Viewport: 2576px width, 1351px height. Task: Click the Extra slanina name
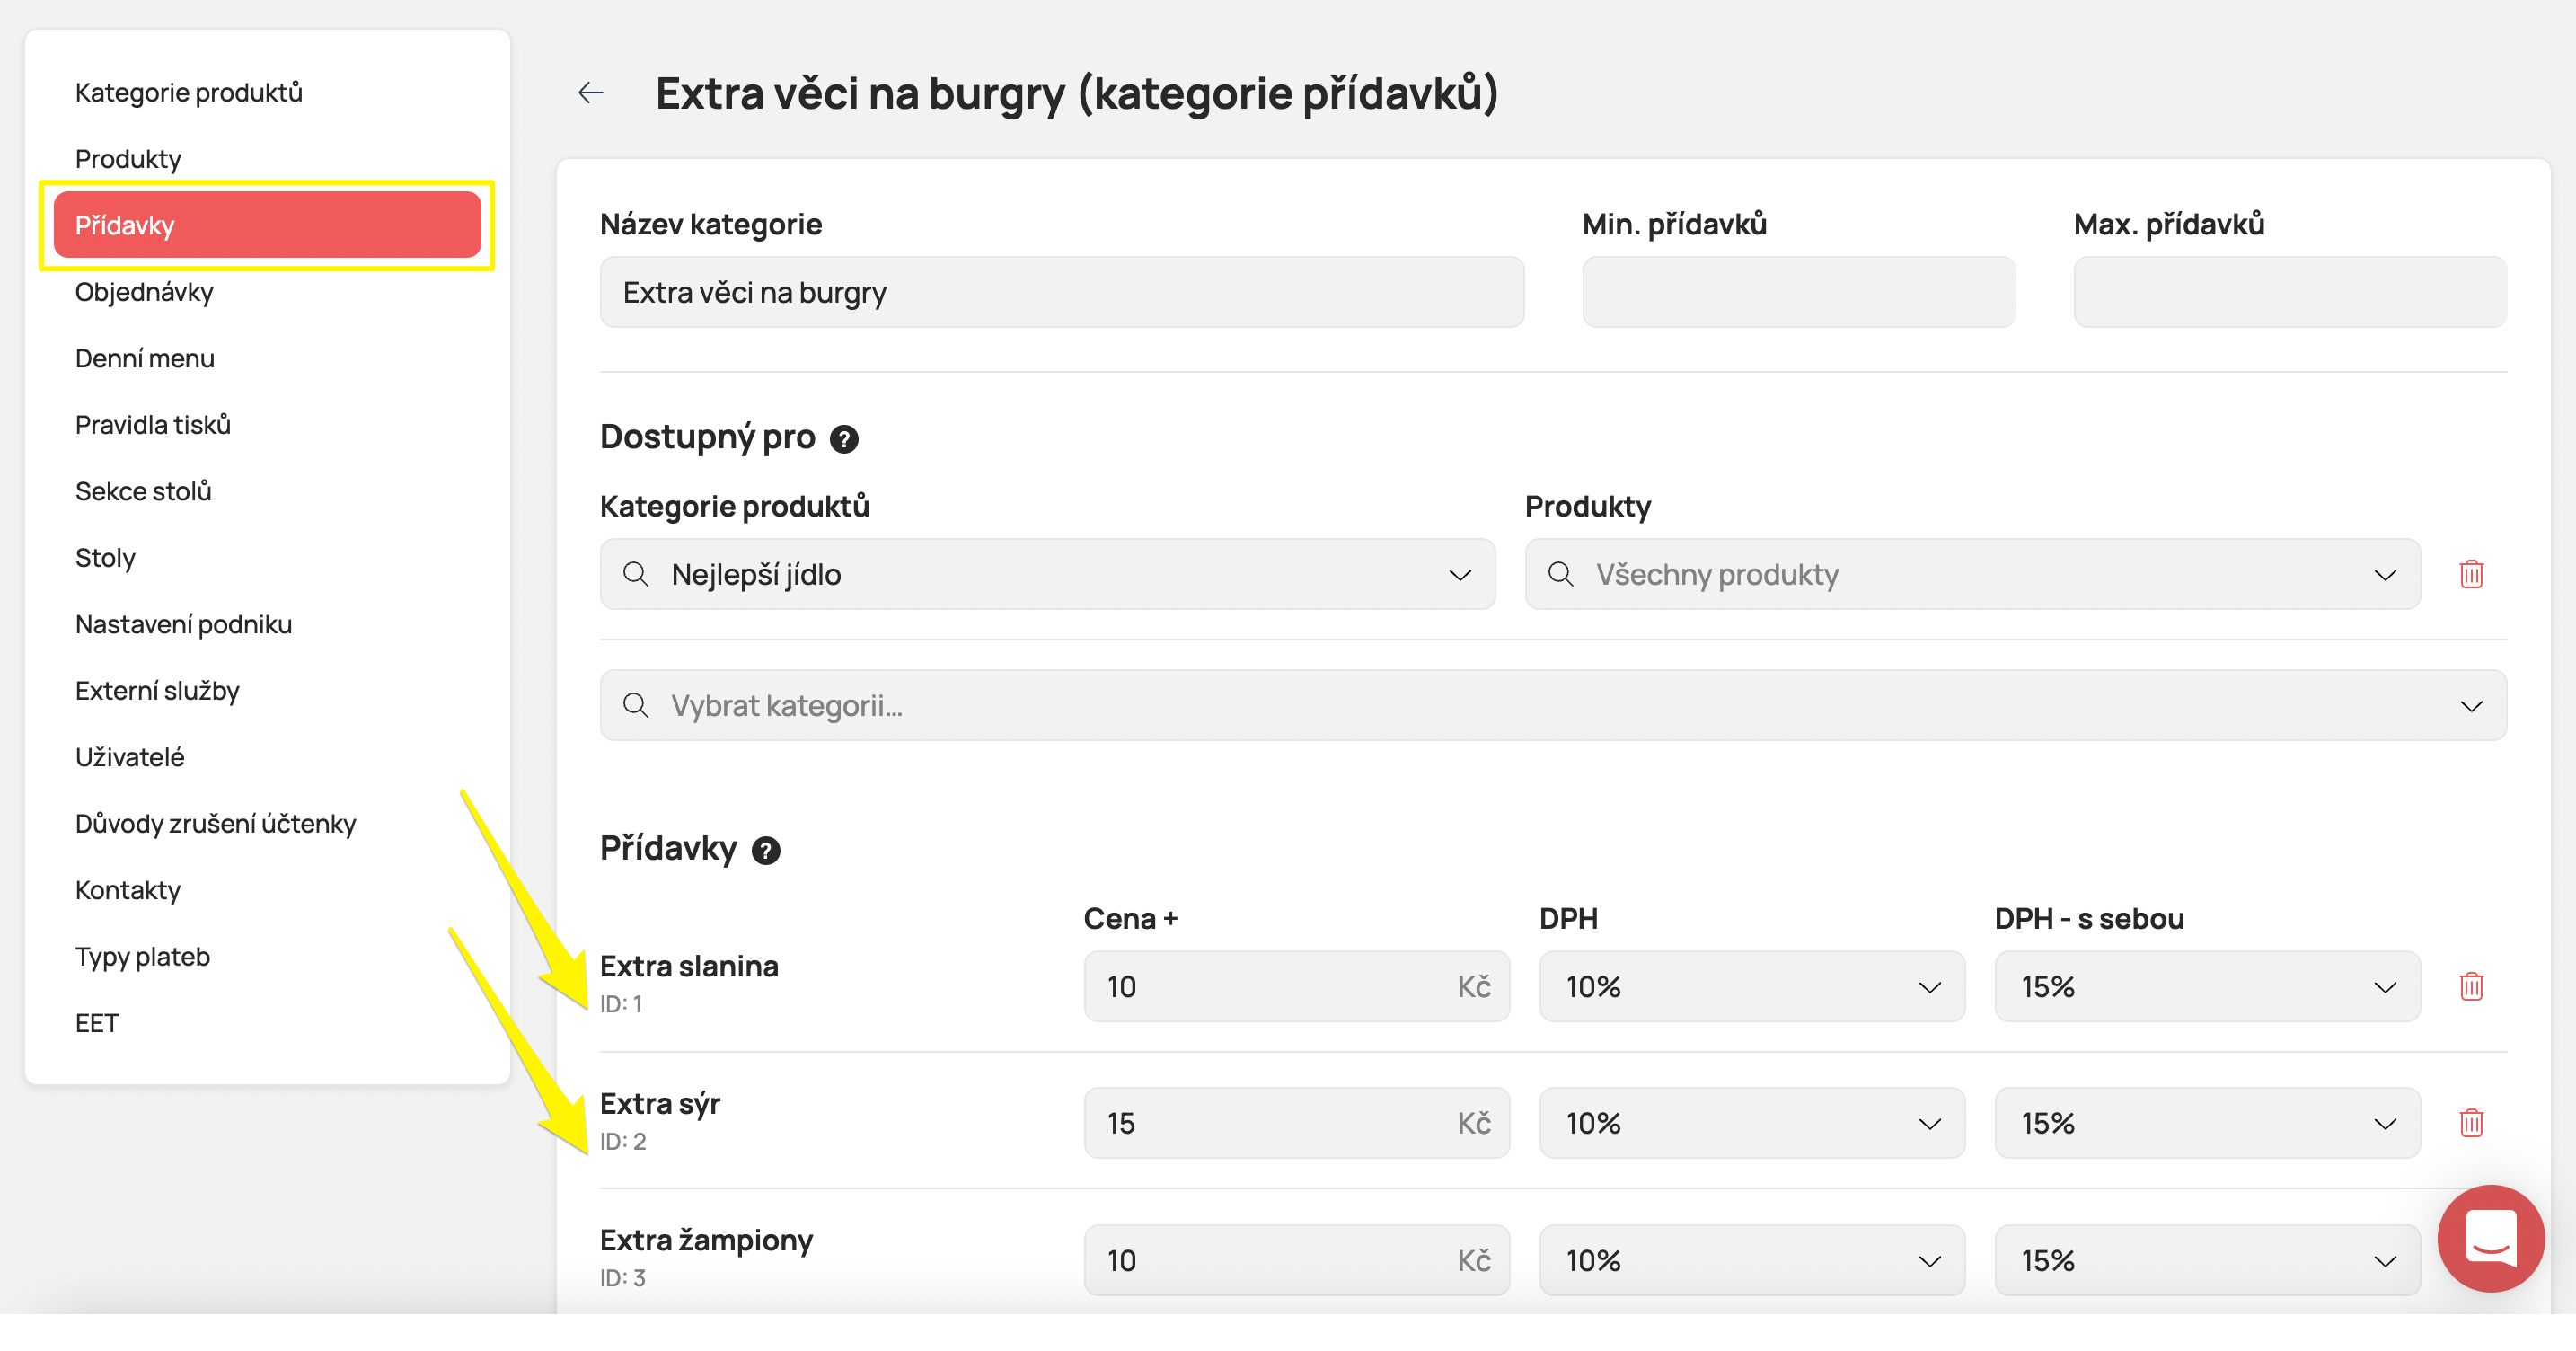pos(689,966)
